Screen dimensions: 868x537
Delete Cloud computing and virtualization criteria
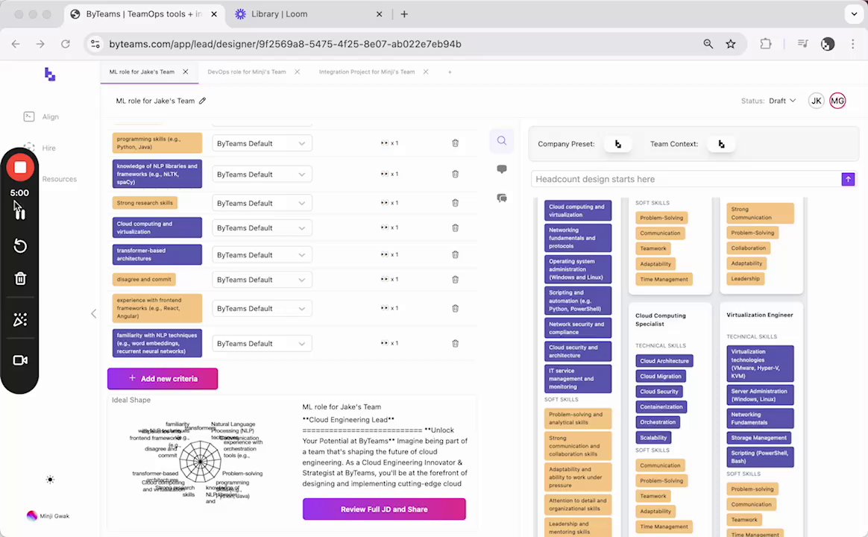455,227
